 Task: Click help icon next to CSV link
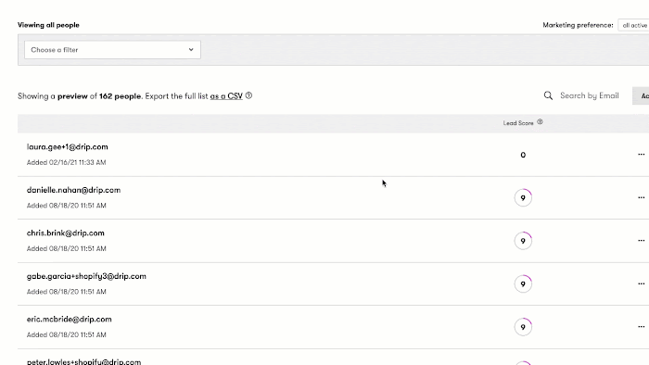pyautogui.click(x=248, y=95)
